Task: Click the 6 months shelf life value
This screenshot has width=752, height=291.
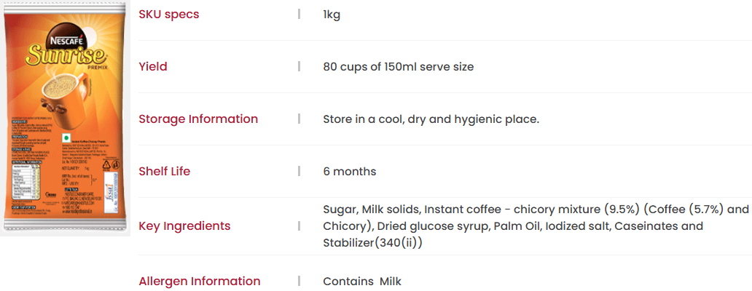Action: pos(350,172)
